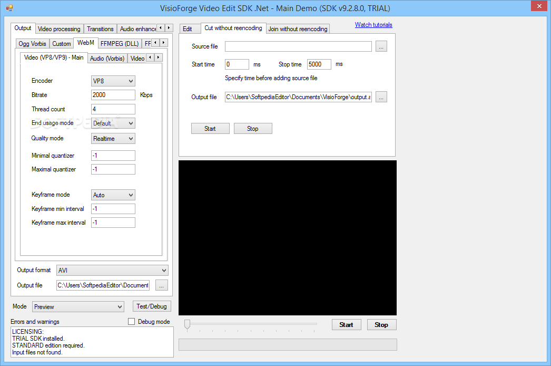Viewport: 551px width, 366px height.
Task: Click left-panel Output file path field
Action: (103, 285)
